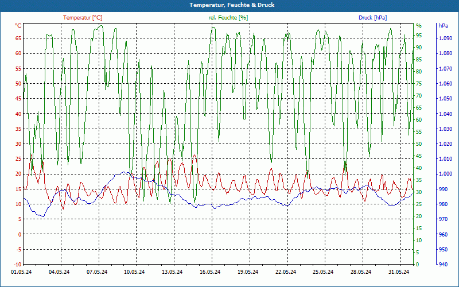Click pressure axis value '970'

tap(443, 219)
